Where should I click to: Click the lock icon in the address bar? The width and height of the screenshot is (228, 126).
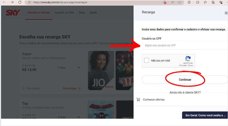point(29,2)
